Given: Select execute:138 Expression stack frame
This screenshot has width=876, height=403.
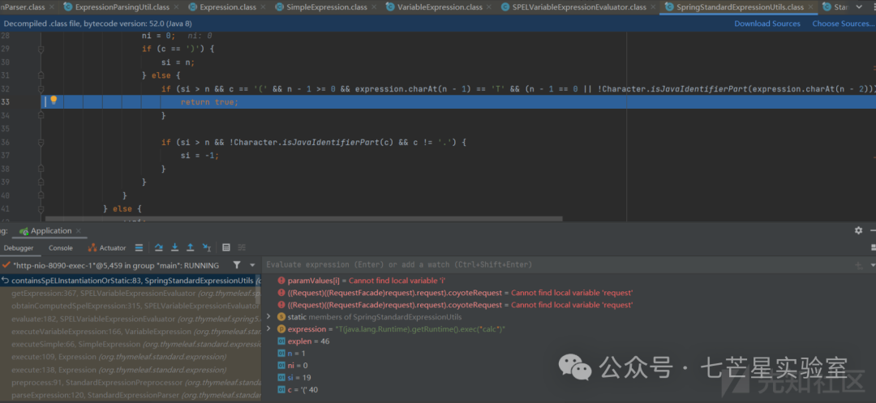Looking at the screenshot, I should point(130,370).
